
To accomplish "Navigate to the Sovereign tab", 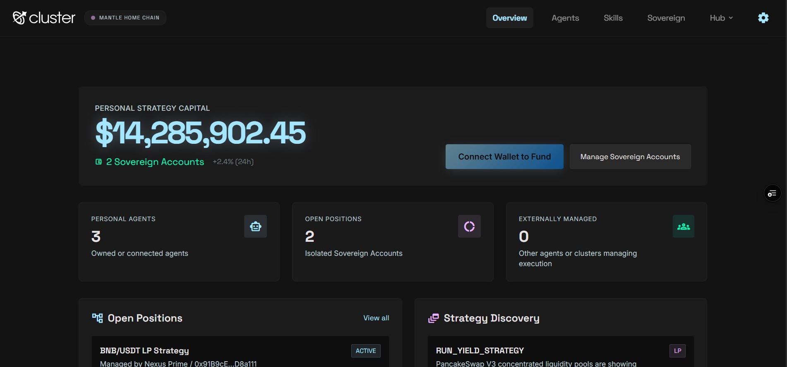I will click(666, 18).
